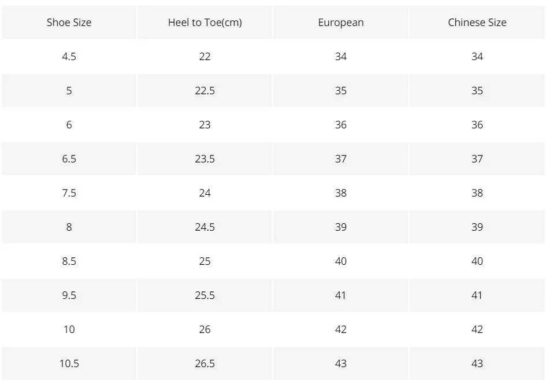This screenshot has width=546, height=381.
Task: Select shoe size 7.5 cell
Action: tap(69, 193)
